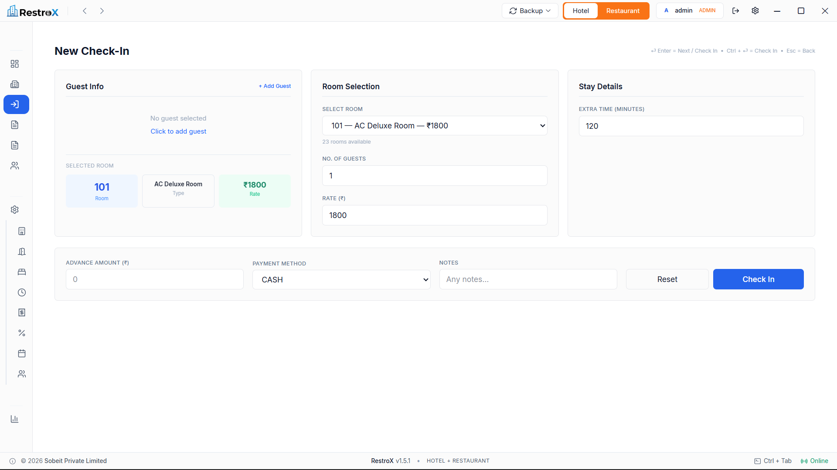Click the 'Esc = Back' shortcut hint
The height and width of the screenshot is (470, 837).
click(x=801, y=51)
